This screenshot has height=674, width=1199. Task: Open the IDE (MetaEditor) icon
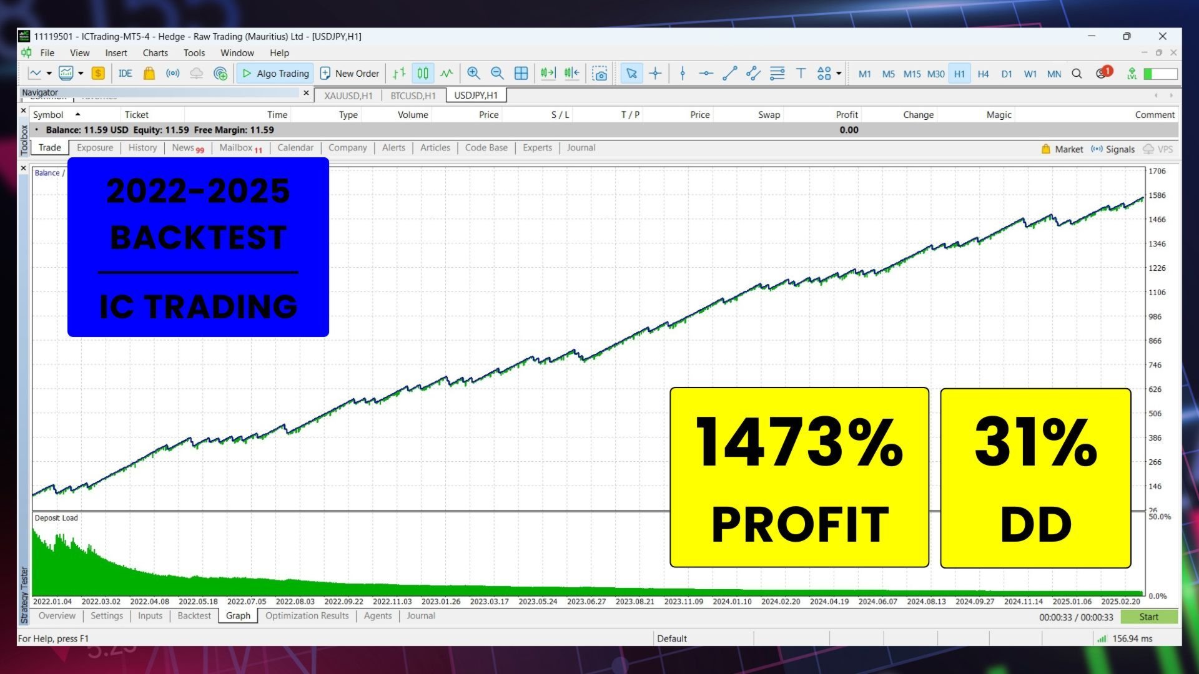tap(125, 74)
